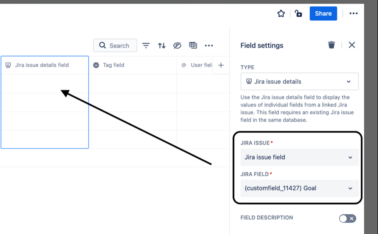Click the Tag field type icon
The height and width of the screenshot is (234, 378).
click(x=96, y=65)
